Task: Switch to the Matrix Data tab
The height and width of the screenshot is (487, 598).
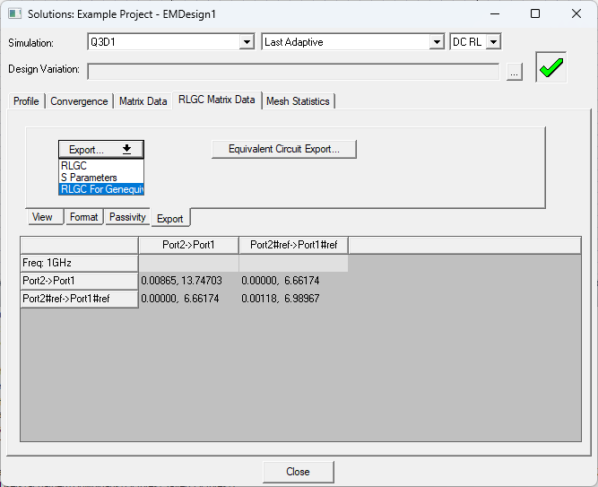Action: (x=143, y=101)
